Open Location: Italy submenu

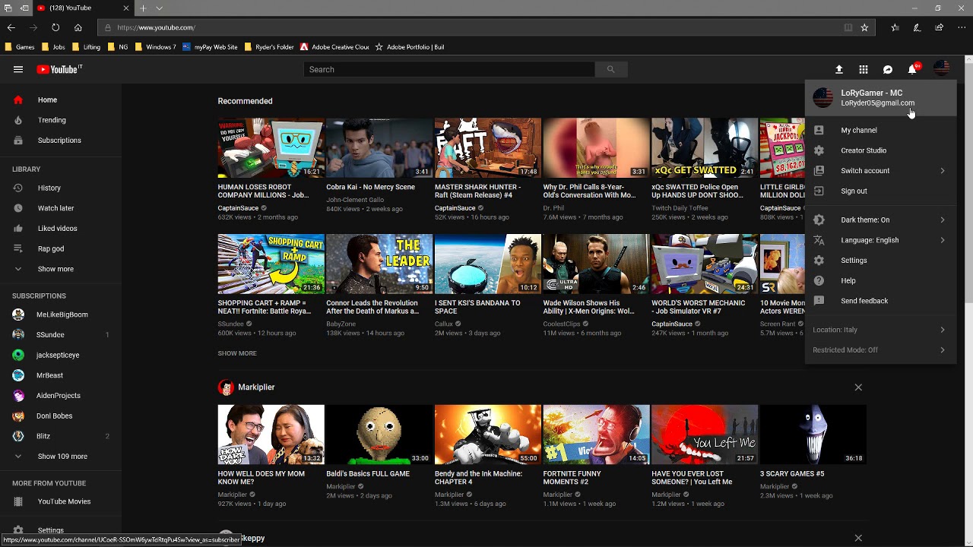[880, 330]
